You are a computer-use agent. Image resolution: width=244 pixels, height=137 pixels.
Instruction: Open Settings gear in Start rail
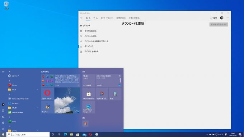[3, 123]
